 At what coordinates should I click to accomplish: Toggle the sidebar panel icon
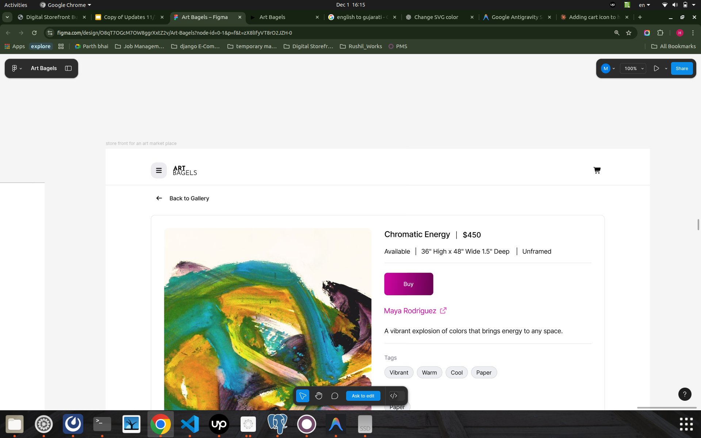(x=68, y=68)
